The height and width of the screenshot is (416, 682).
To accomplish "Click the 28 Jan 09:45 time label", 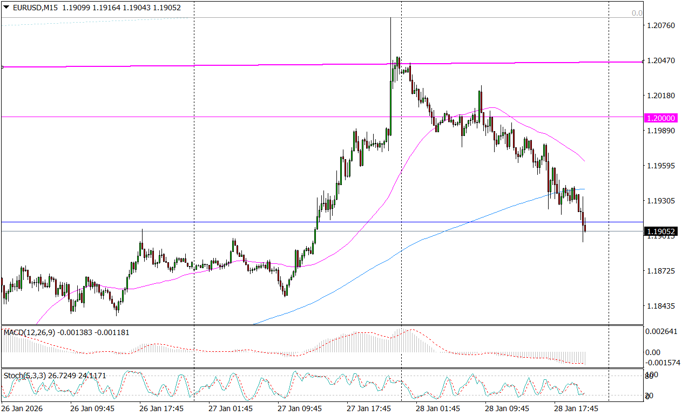I will pos(507,409).
